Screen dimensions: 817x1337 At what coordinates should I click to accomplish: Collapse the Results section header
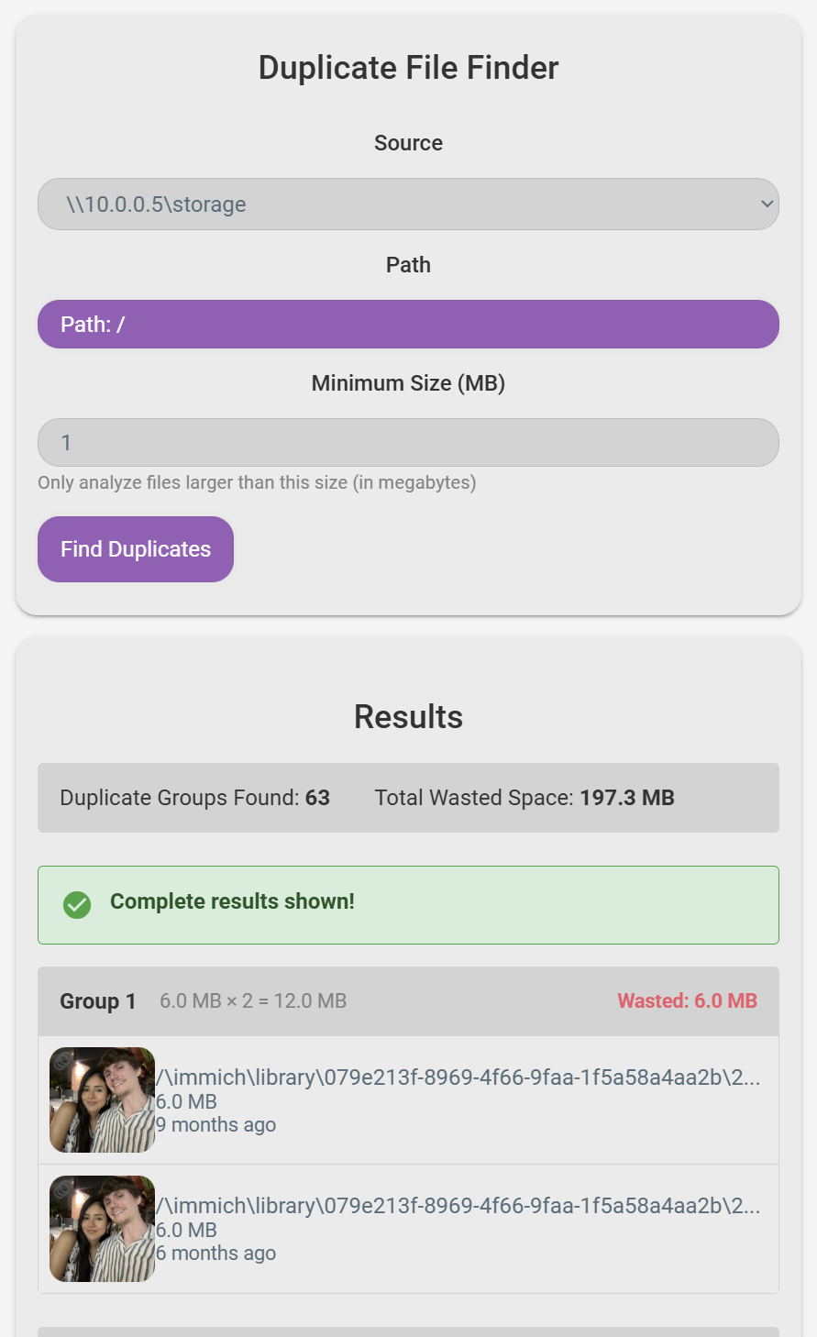[x=408, y=716]
